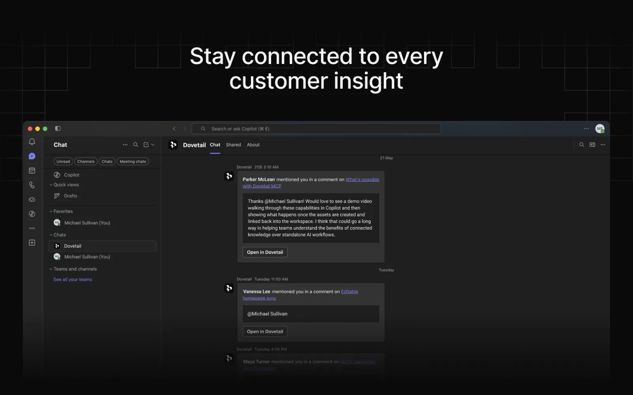Select the Chat tab of Dovetail
The width and height of the screenshot is (633, 395).
[x=215, y=145]
